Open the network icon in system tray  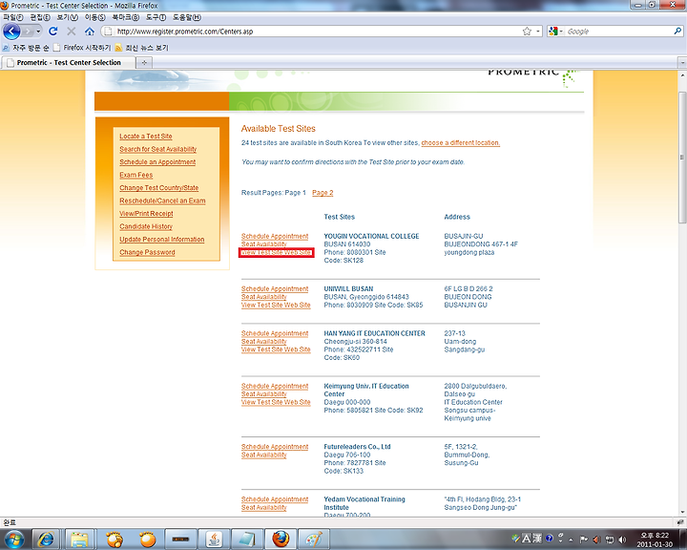[609, 539]
